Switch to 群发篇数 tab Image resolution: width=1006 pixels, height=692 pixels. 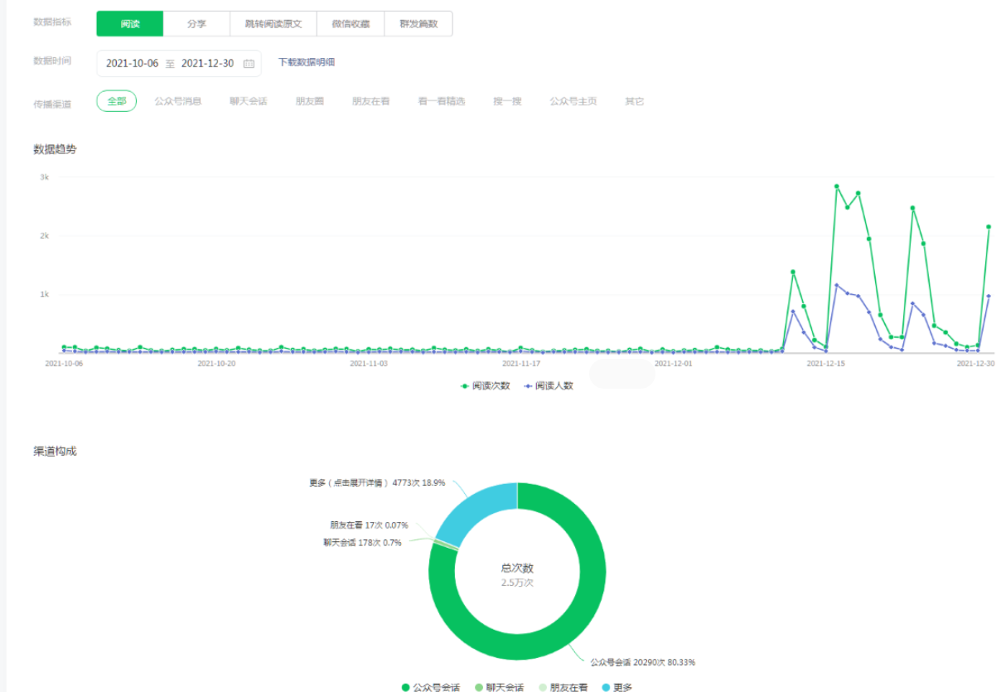[x=418, y=24]
